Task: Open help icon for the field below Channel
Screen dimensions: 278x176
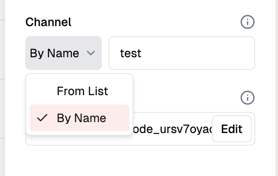Action: pos(247,98)
